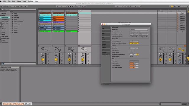Expand the Electric instrument folder
This screenshot has height=106, width=189.
[x=11, y=19]
